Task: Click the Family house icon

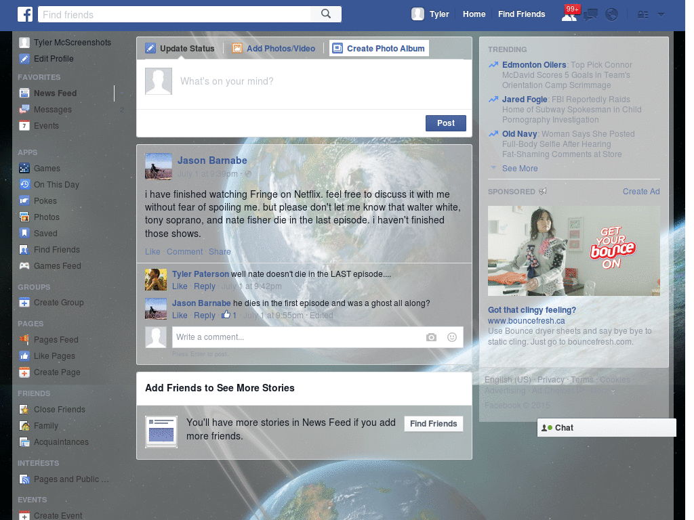Action: [24, 426]
